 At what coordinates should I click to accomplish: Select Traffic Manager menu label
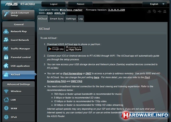20,49
